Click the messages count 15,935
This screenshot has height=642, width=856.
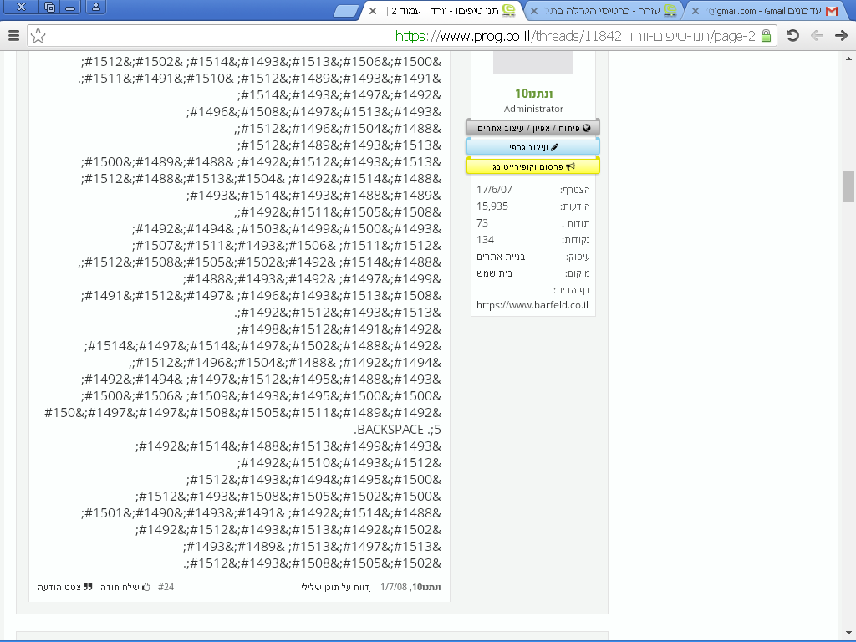[x=492, y=206]
